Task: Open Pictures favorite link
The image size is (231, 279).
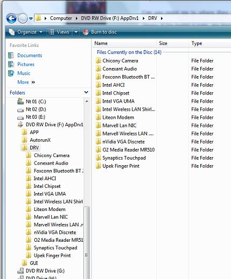Action: 26,64
